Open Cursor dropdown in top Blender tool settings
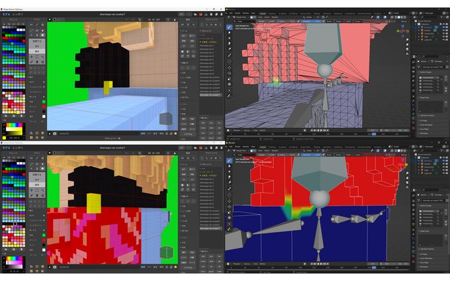 (358, 21)
